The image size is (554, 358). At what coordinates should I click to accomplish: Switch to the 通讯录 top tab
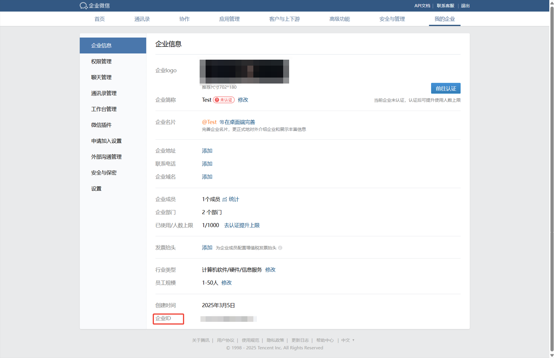[x=142, y=19]
